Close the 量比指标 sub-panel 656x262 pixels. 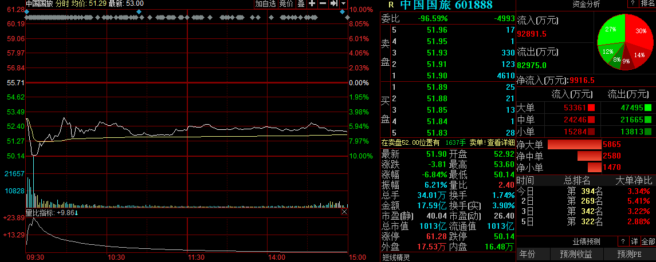[x=344, y=212]
